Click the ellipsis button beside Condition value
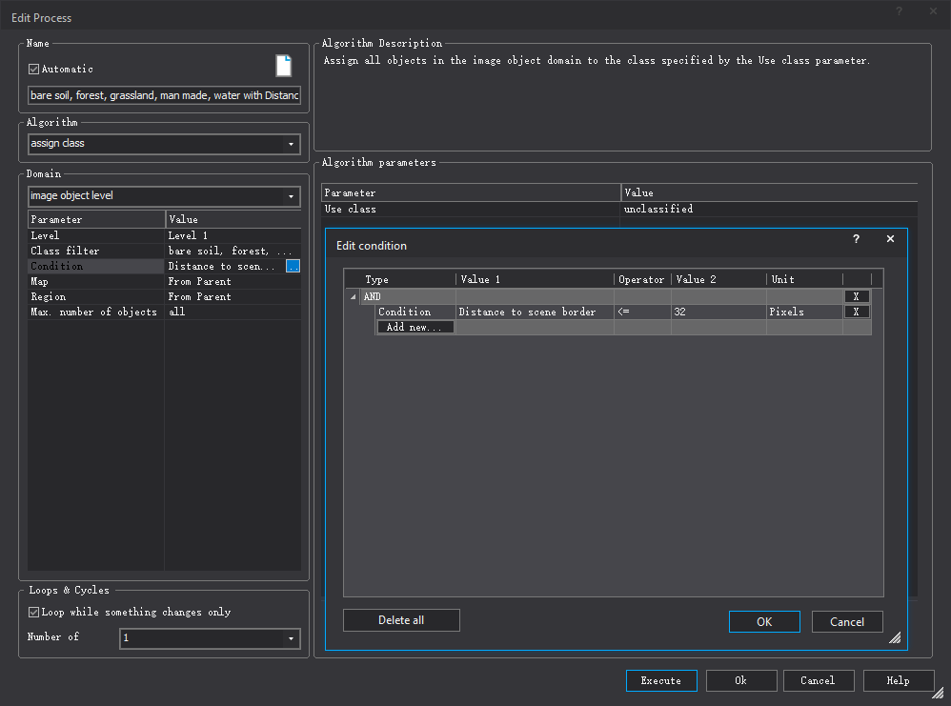This screenshot has height=706, width=951. coord(293,267)
